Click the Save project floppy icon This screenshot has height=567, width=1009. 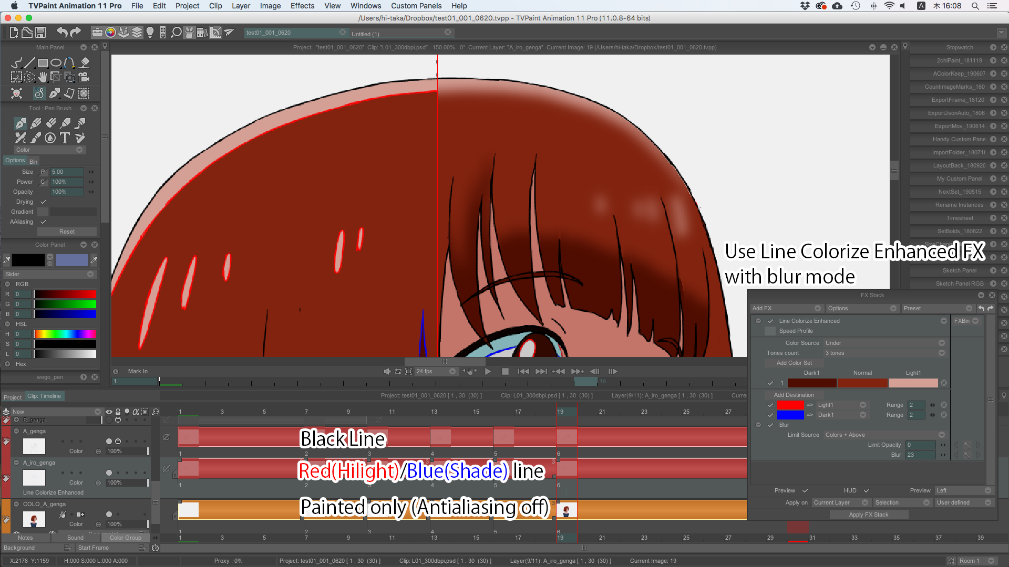click(40, 33)
